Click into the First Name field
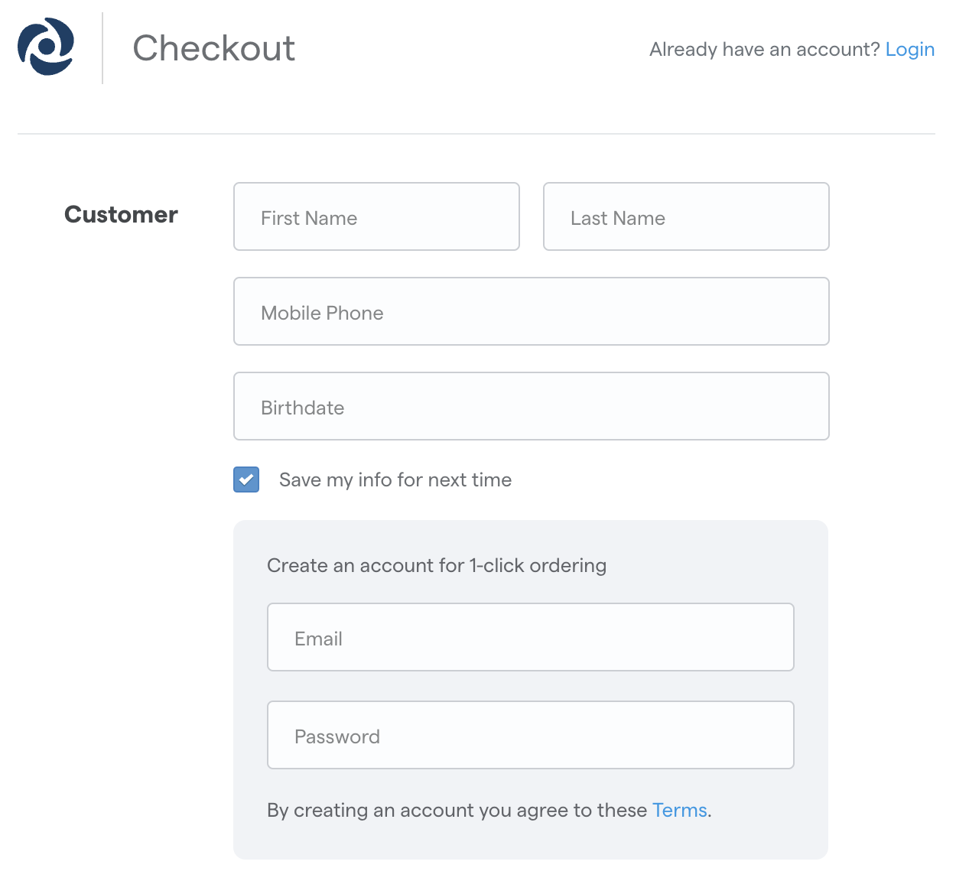The image size is (956, 881). [376, 216]
